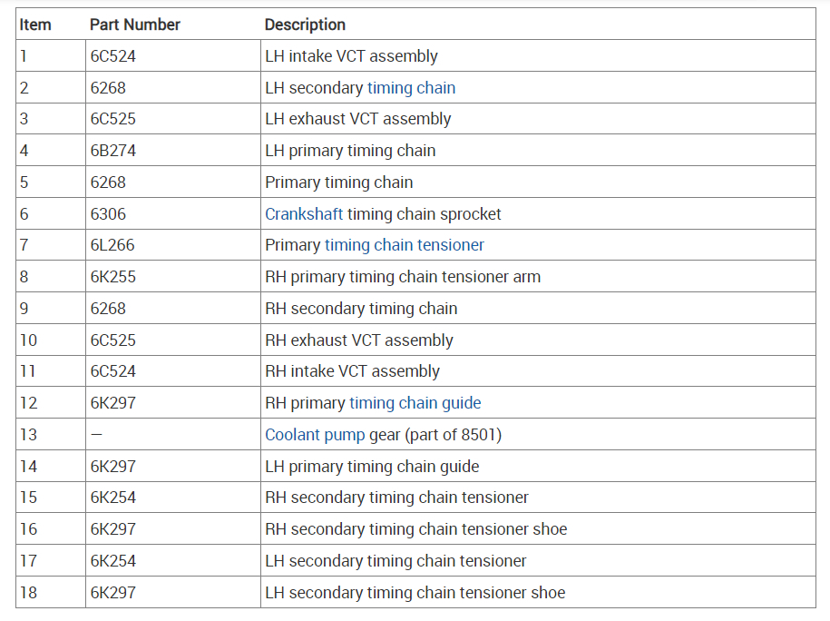Viewport: 830px width, 621px height.
Task: Select "RH primary timing chain tensioner arm" text
Action: [x=403, y=277]
